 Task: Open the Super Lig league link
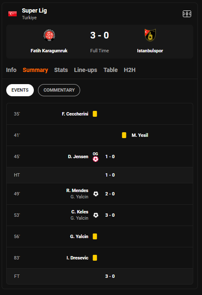pos(34,10)
